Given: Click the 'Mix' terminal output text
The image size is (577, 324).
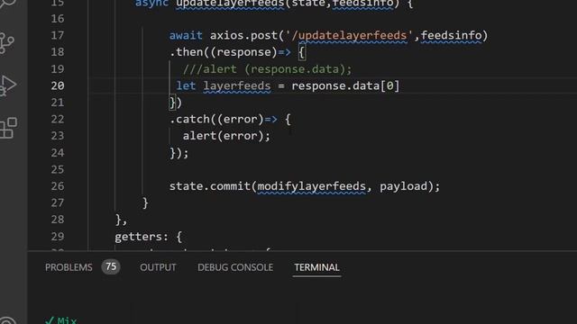Looking at the screenshot, I should (x=67, y=320).
